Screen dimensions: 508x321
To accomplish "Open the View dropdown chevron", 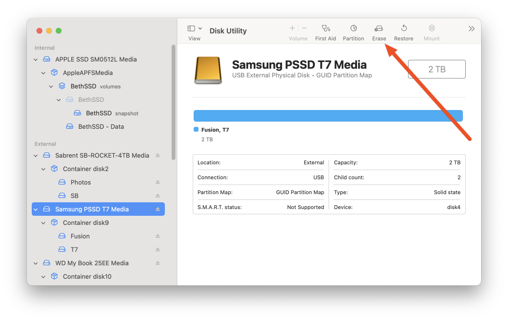I will click(x=200, y=28).
